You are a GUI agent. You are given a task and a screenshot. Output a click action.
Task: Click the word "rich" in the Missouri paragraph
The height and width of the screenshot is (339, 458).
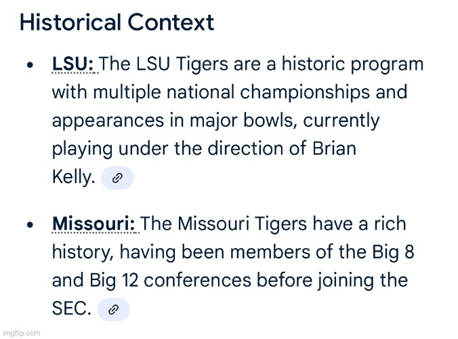390,224
